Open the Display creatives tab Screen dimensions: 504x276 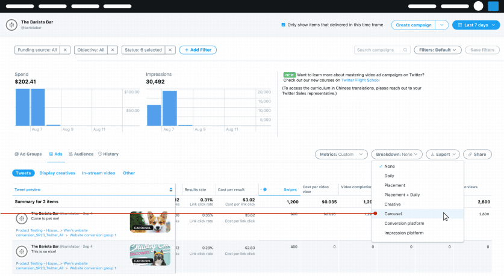point(57,173)
